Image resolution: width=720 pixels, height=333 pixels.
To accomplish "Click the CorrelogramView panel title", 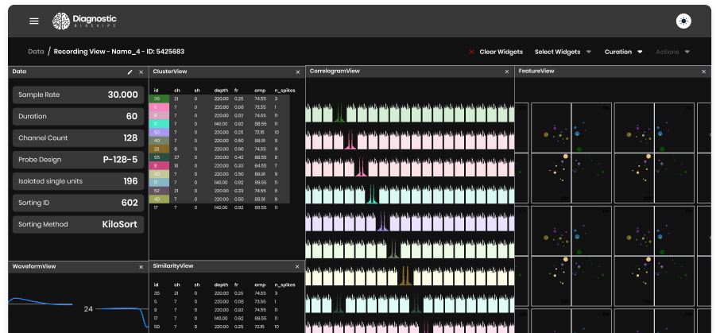I will click(335, 72).
